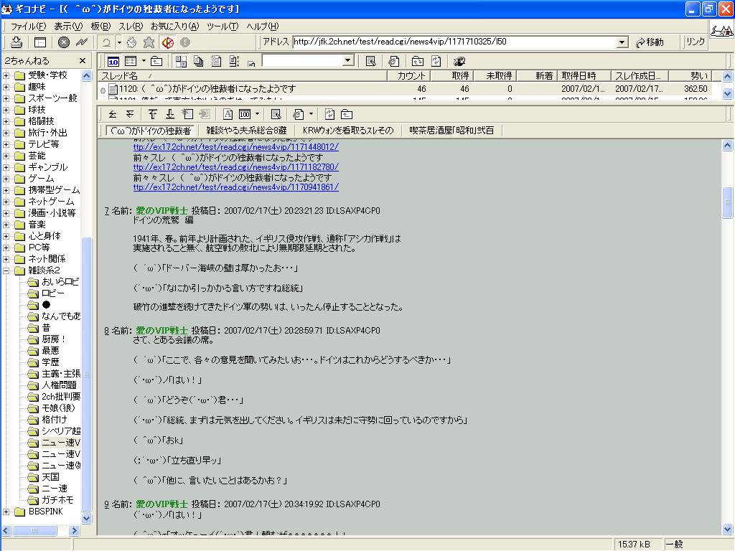Switch to 雑談やる夫系総合8避 tab

[x=246, y=131]
